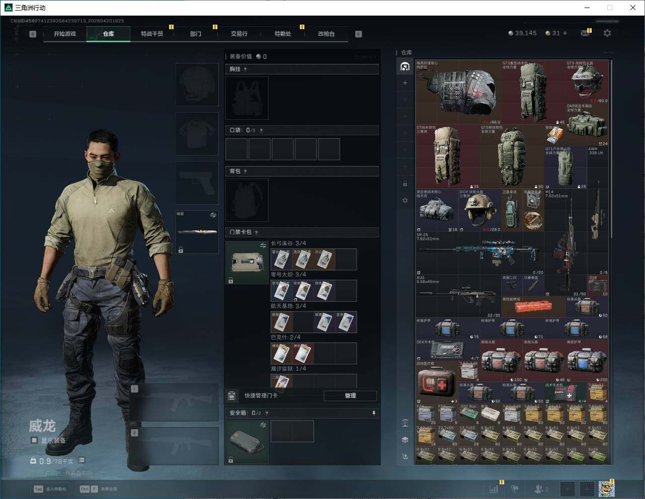Open the mail inbox icon

[585, 33]
